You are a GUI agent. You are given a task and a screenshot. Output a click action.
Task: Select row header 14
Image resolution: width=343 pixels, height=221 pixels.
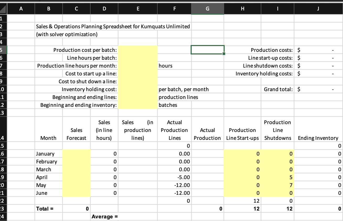click(3, 138)
